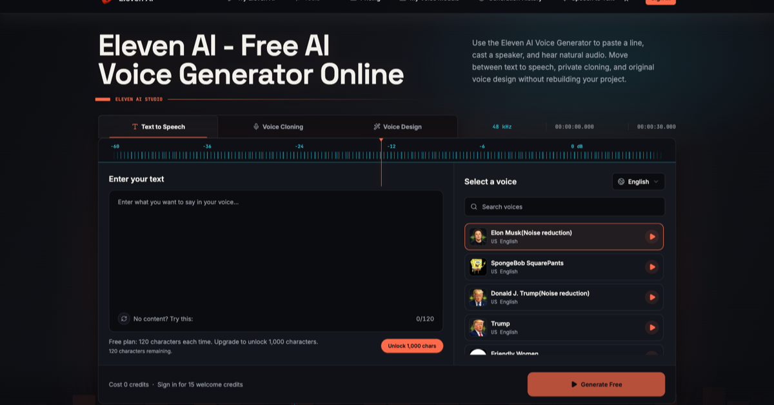774x405 pixels.
Task: Focus the Search voices field
Action: pyautogui.click(x=564, y=207)
